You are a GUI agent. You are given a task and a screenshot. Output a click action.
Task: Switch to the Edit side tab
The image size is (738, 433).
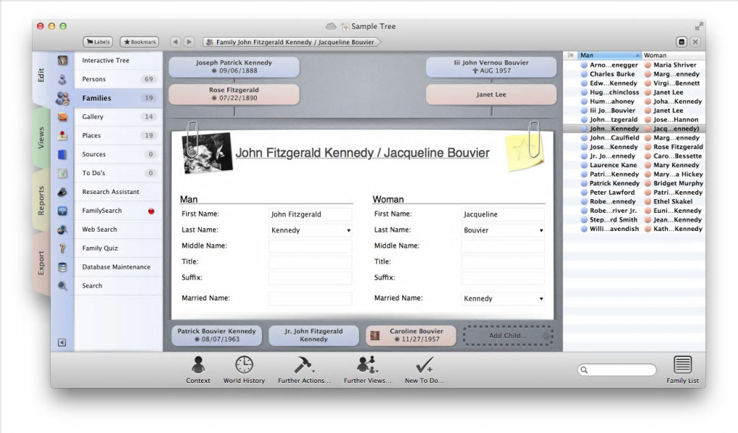tap(41, 75)
